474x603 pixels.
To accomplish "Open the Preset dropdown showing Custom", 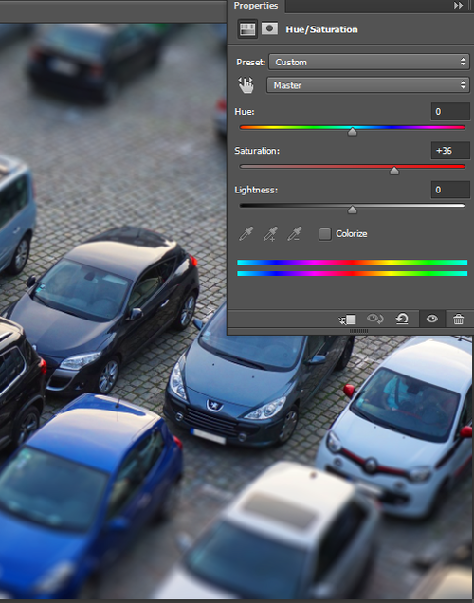I will pyautogui.click(x=369, y=62).
